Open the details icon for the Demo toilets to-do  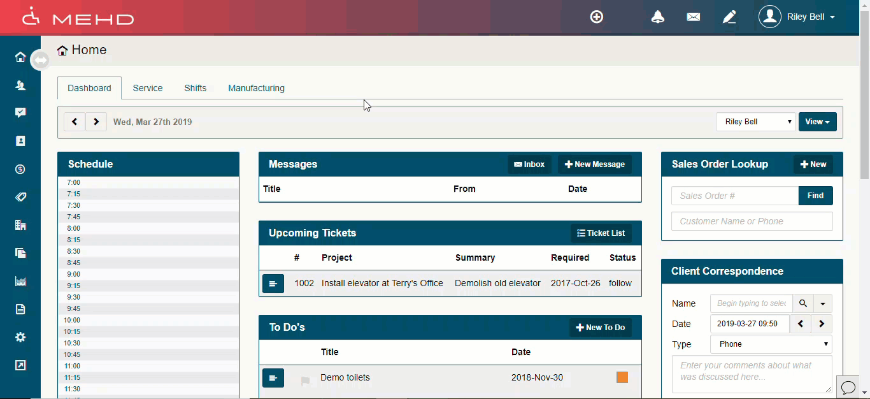click(273, 378)
